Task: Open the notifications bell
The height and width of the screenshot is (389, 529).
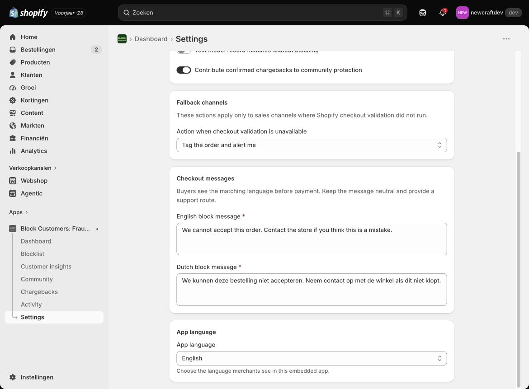Action: tap(443, 13)
